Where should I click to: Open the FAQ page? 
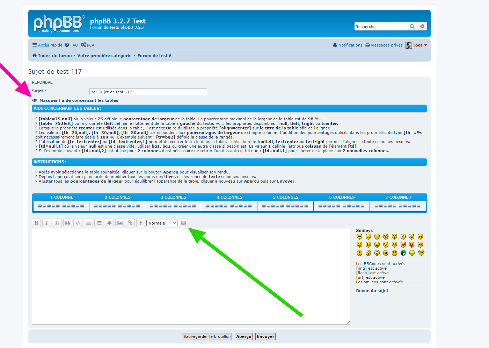click(72, 45)
